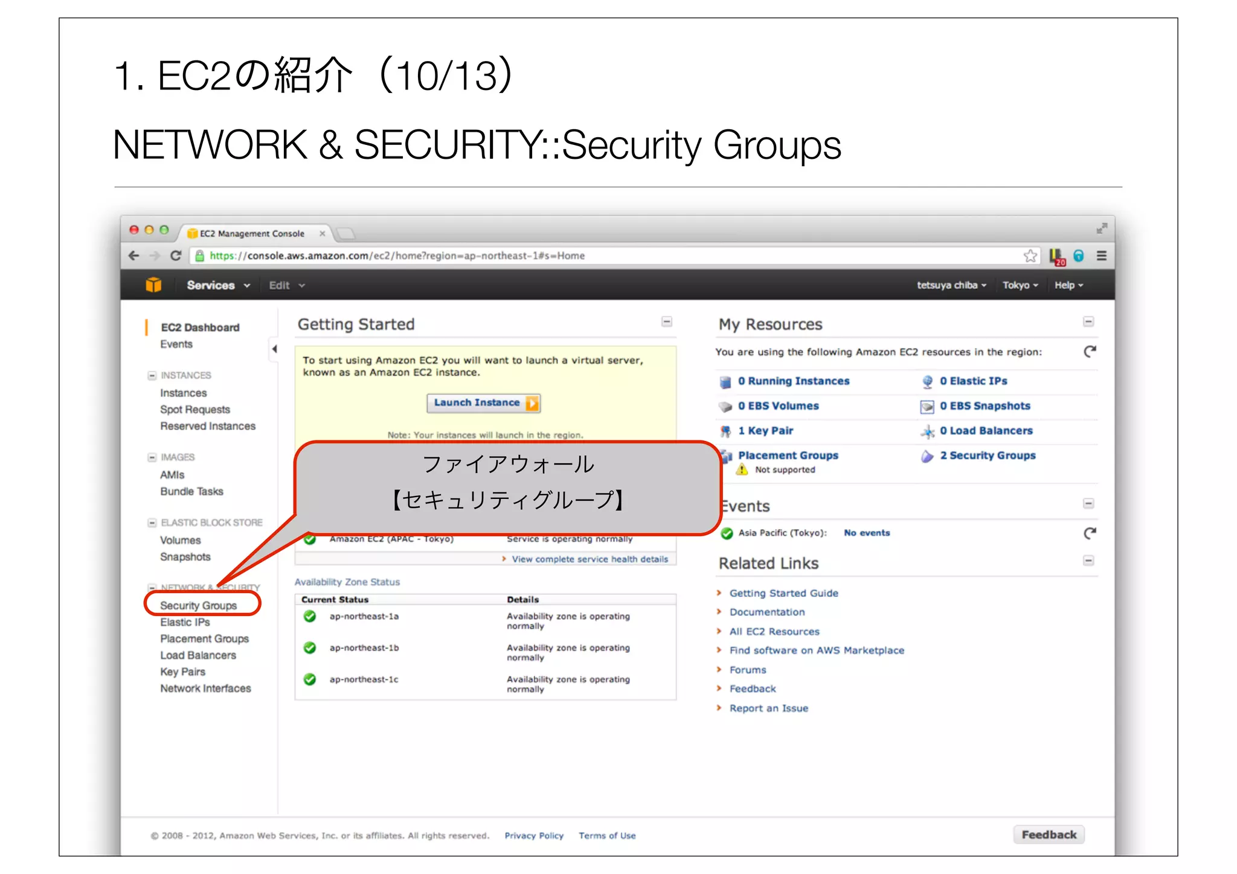Open EC2 Dashboard in the sidebar
Image resolution: width=1237 pixels, height=874 pixels.
point(200,327)
